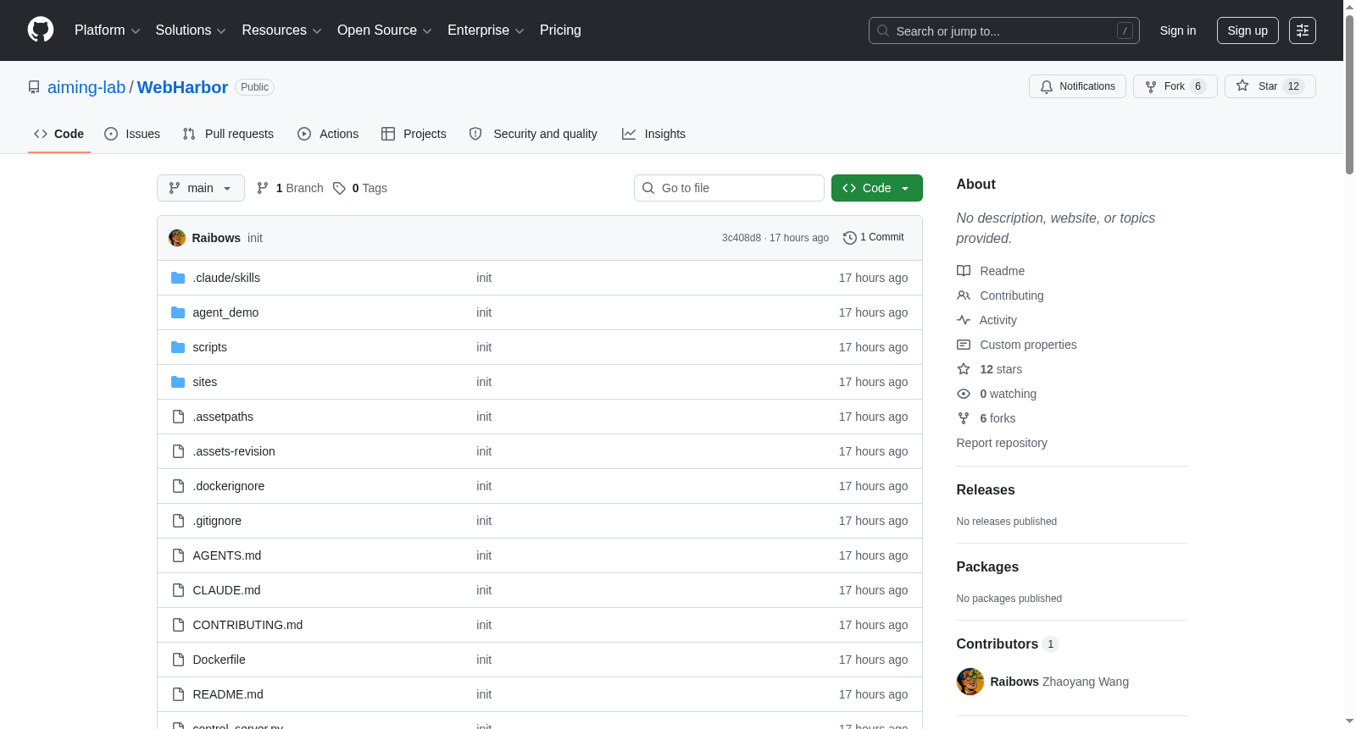The image size is (1356, 729).
Task: Open the Security and quality tab
Action: [533, 134]
